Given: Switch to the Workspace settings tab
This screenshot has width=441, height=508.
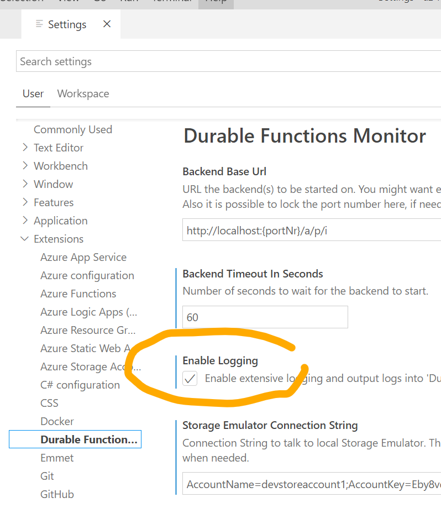Looking at the screenshot, I should (x=83, y=93).
